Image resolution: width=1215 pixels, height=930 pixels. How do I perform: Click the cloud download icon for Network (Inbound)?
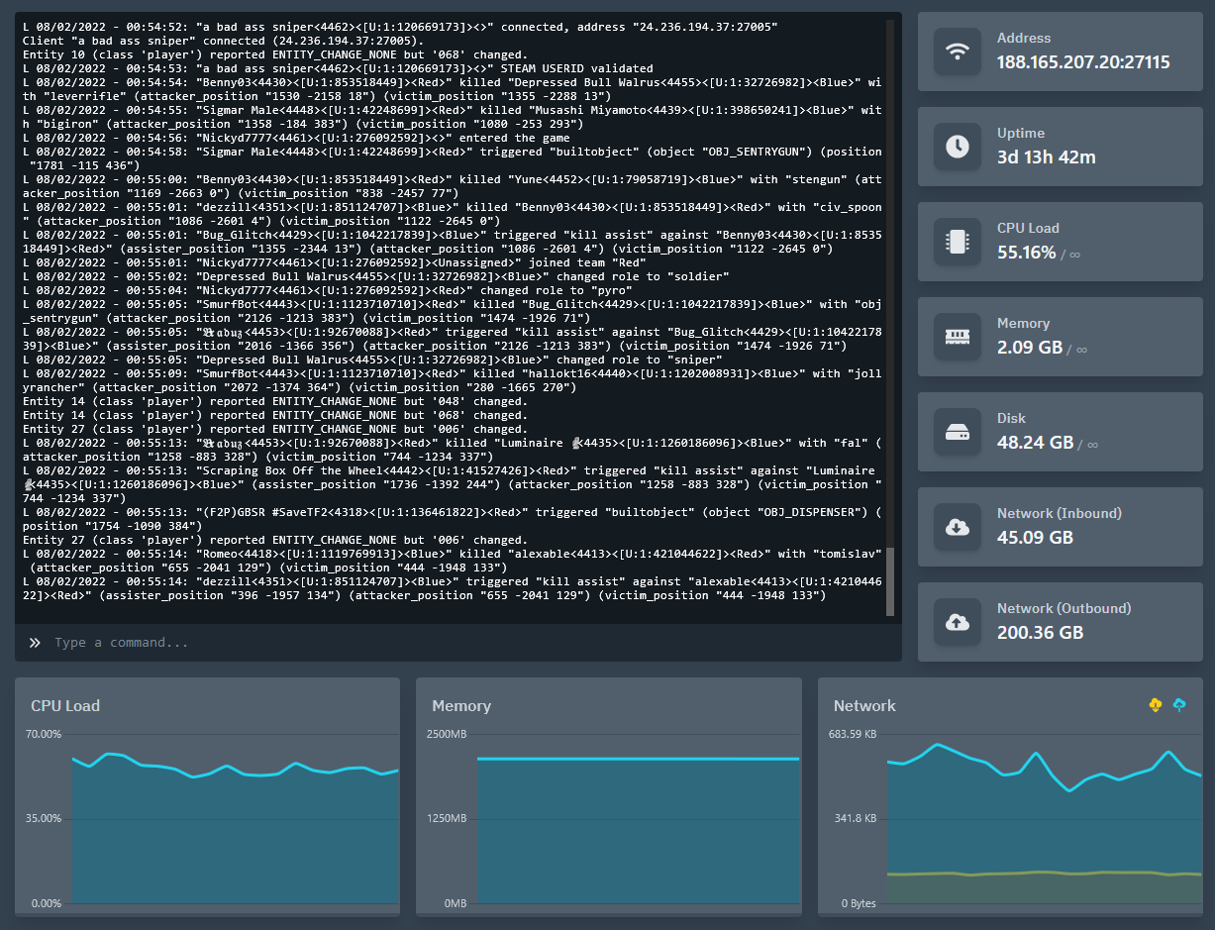[x=958, y=527]
